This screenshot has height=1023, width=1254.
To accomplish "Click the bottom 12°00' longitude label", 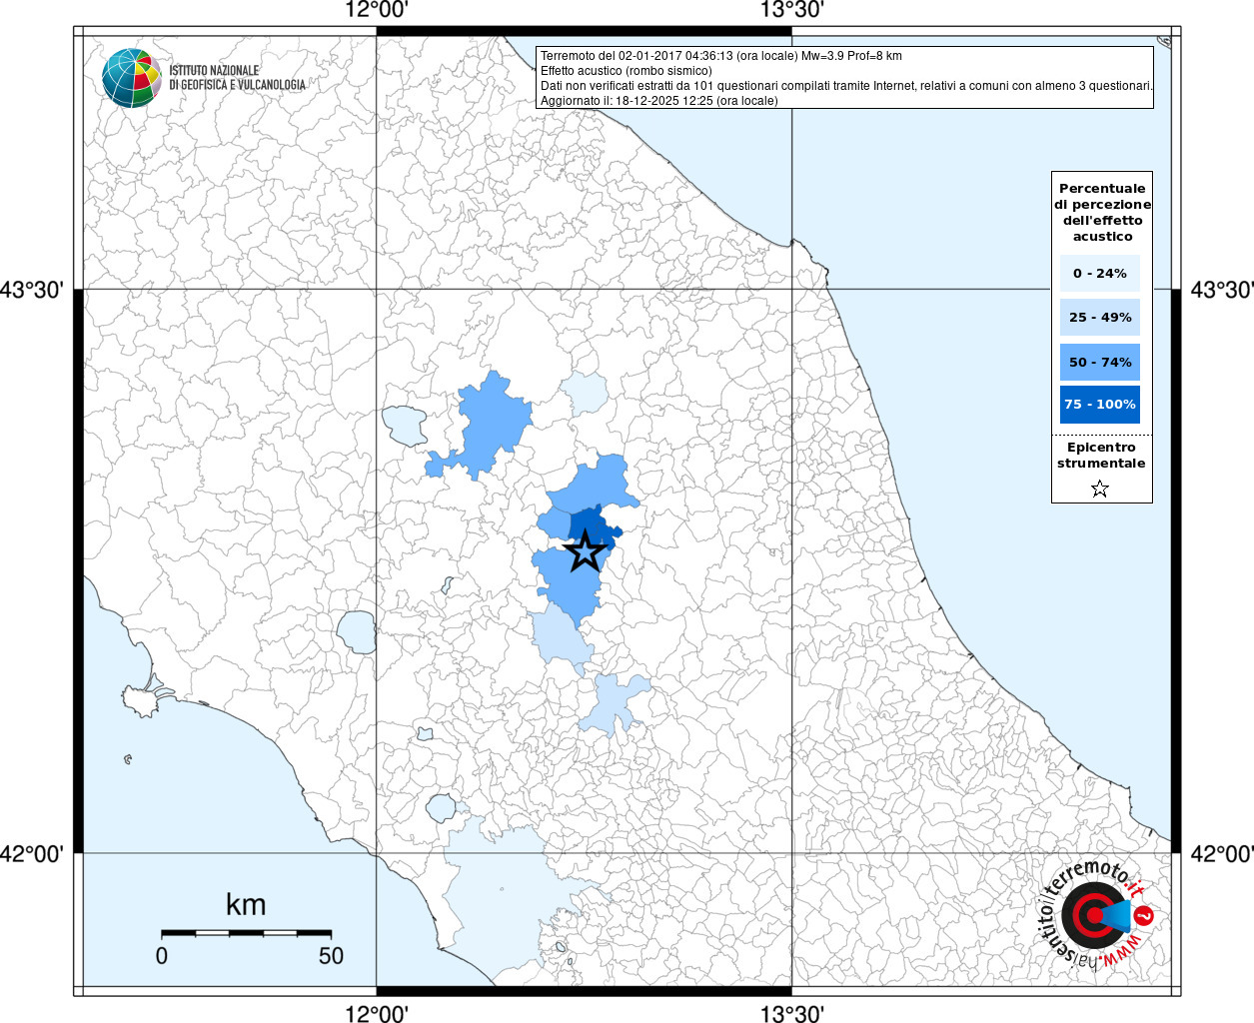I will point(377,1013).
